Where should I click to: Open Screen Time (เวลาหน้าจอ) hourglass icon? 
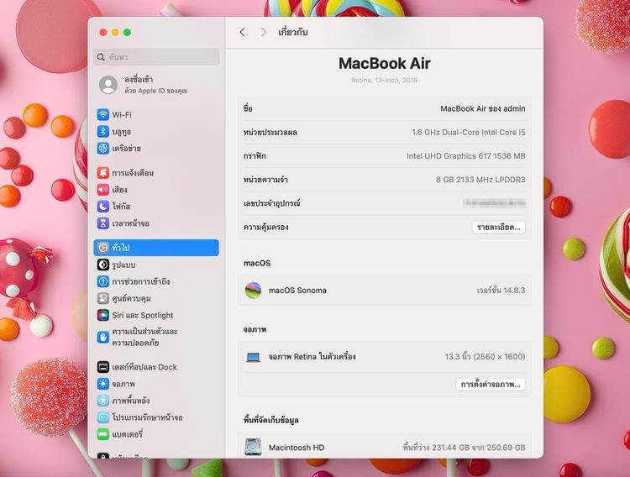click(x=103, y=223)
